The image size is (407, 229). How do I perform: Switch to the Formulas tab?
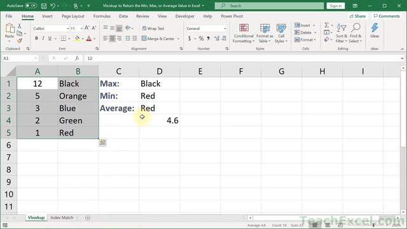pos(102,16)
